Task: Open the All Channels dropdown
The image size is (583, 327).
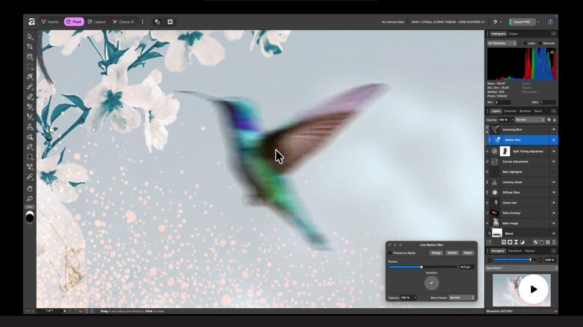Action: pos(502,44)
